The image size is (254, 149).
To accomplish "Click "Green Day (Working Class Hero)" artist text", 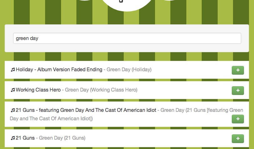I will pyautogui.click(x=101, y=90).
